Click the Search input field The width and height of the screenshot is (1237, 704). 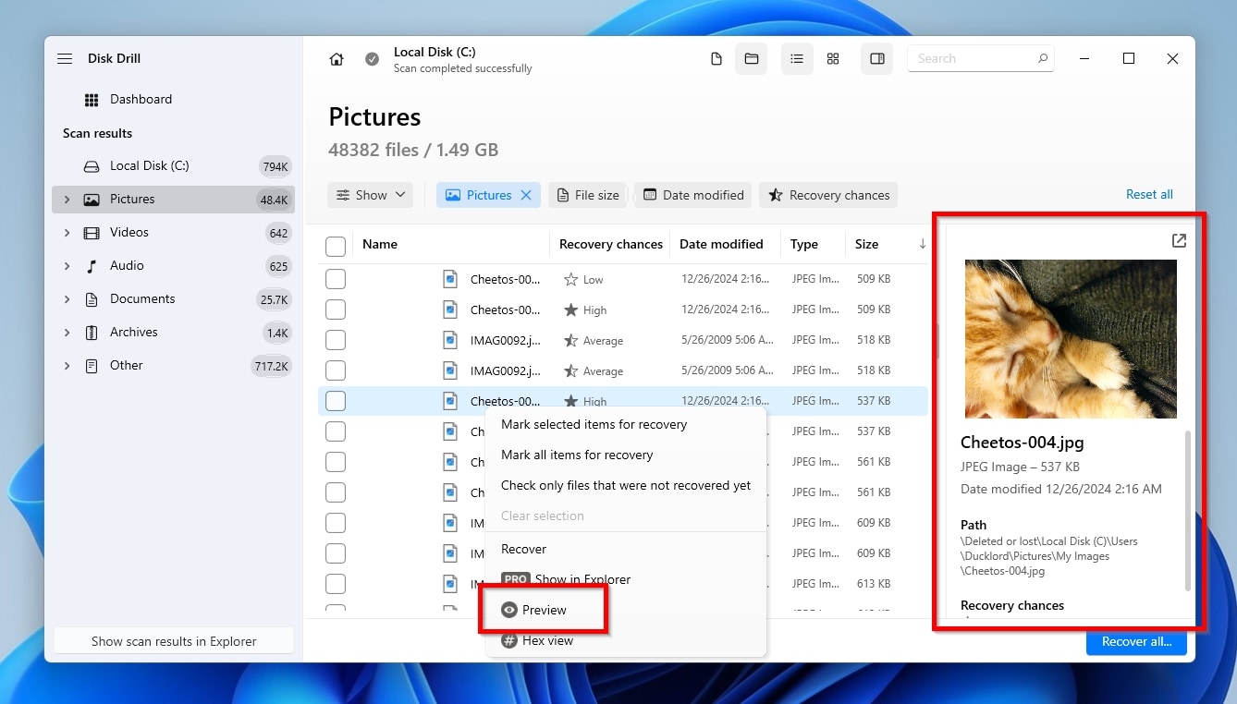(971, 59)
